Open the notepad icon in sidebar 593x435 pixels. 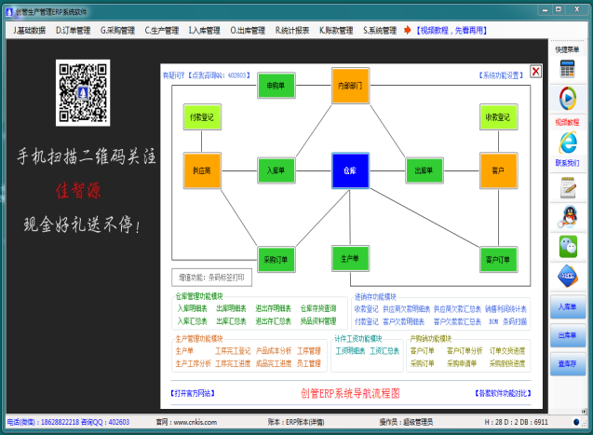point(566,187)
